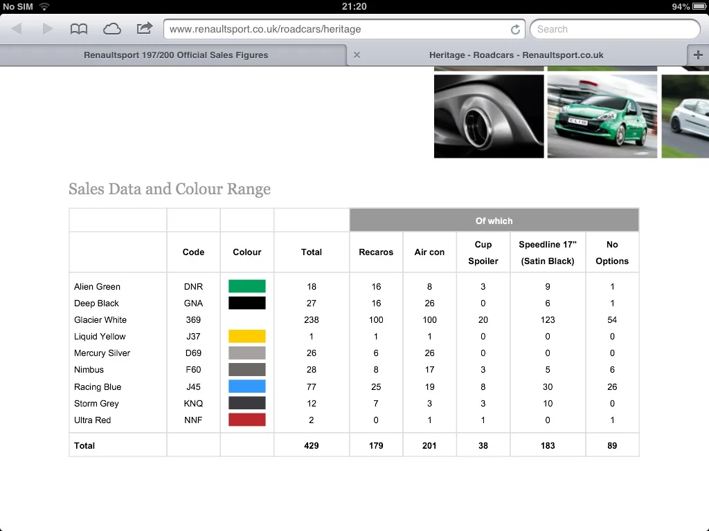Open the green Clio car thumbnail

(602, 116)
